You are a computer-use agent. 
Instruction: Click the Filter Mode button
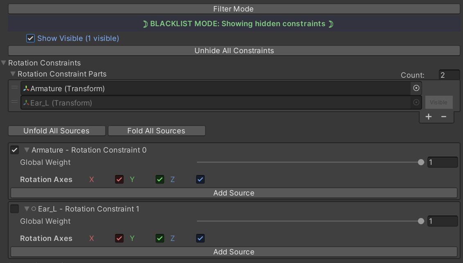234,9
